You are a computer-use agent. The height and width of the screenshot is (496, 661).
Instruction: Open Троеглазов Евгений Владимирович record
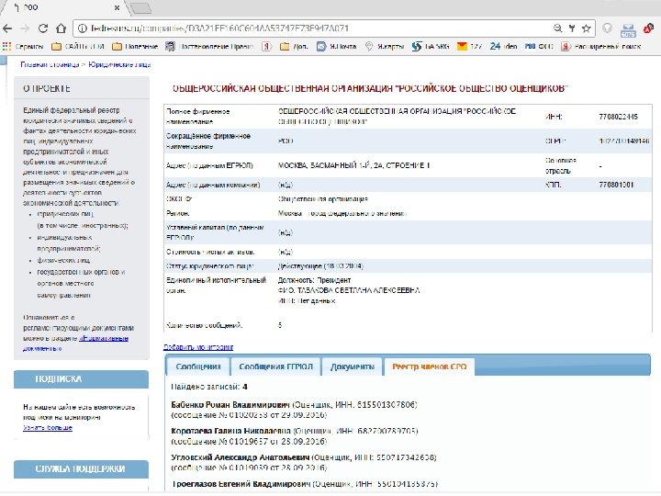(242, 484)
